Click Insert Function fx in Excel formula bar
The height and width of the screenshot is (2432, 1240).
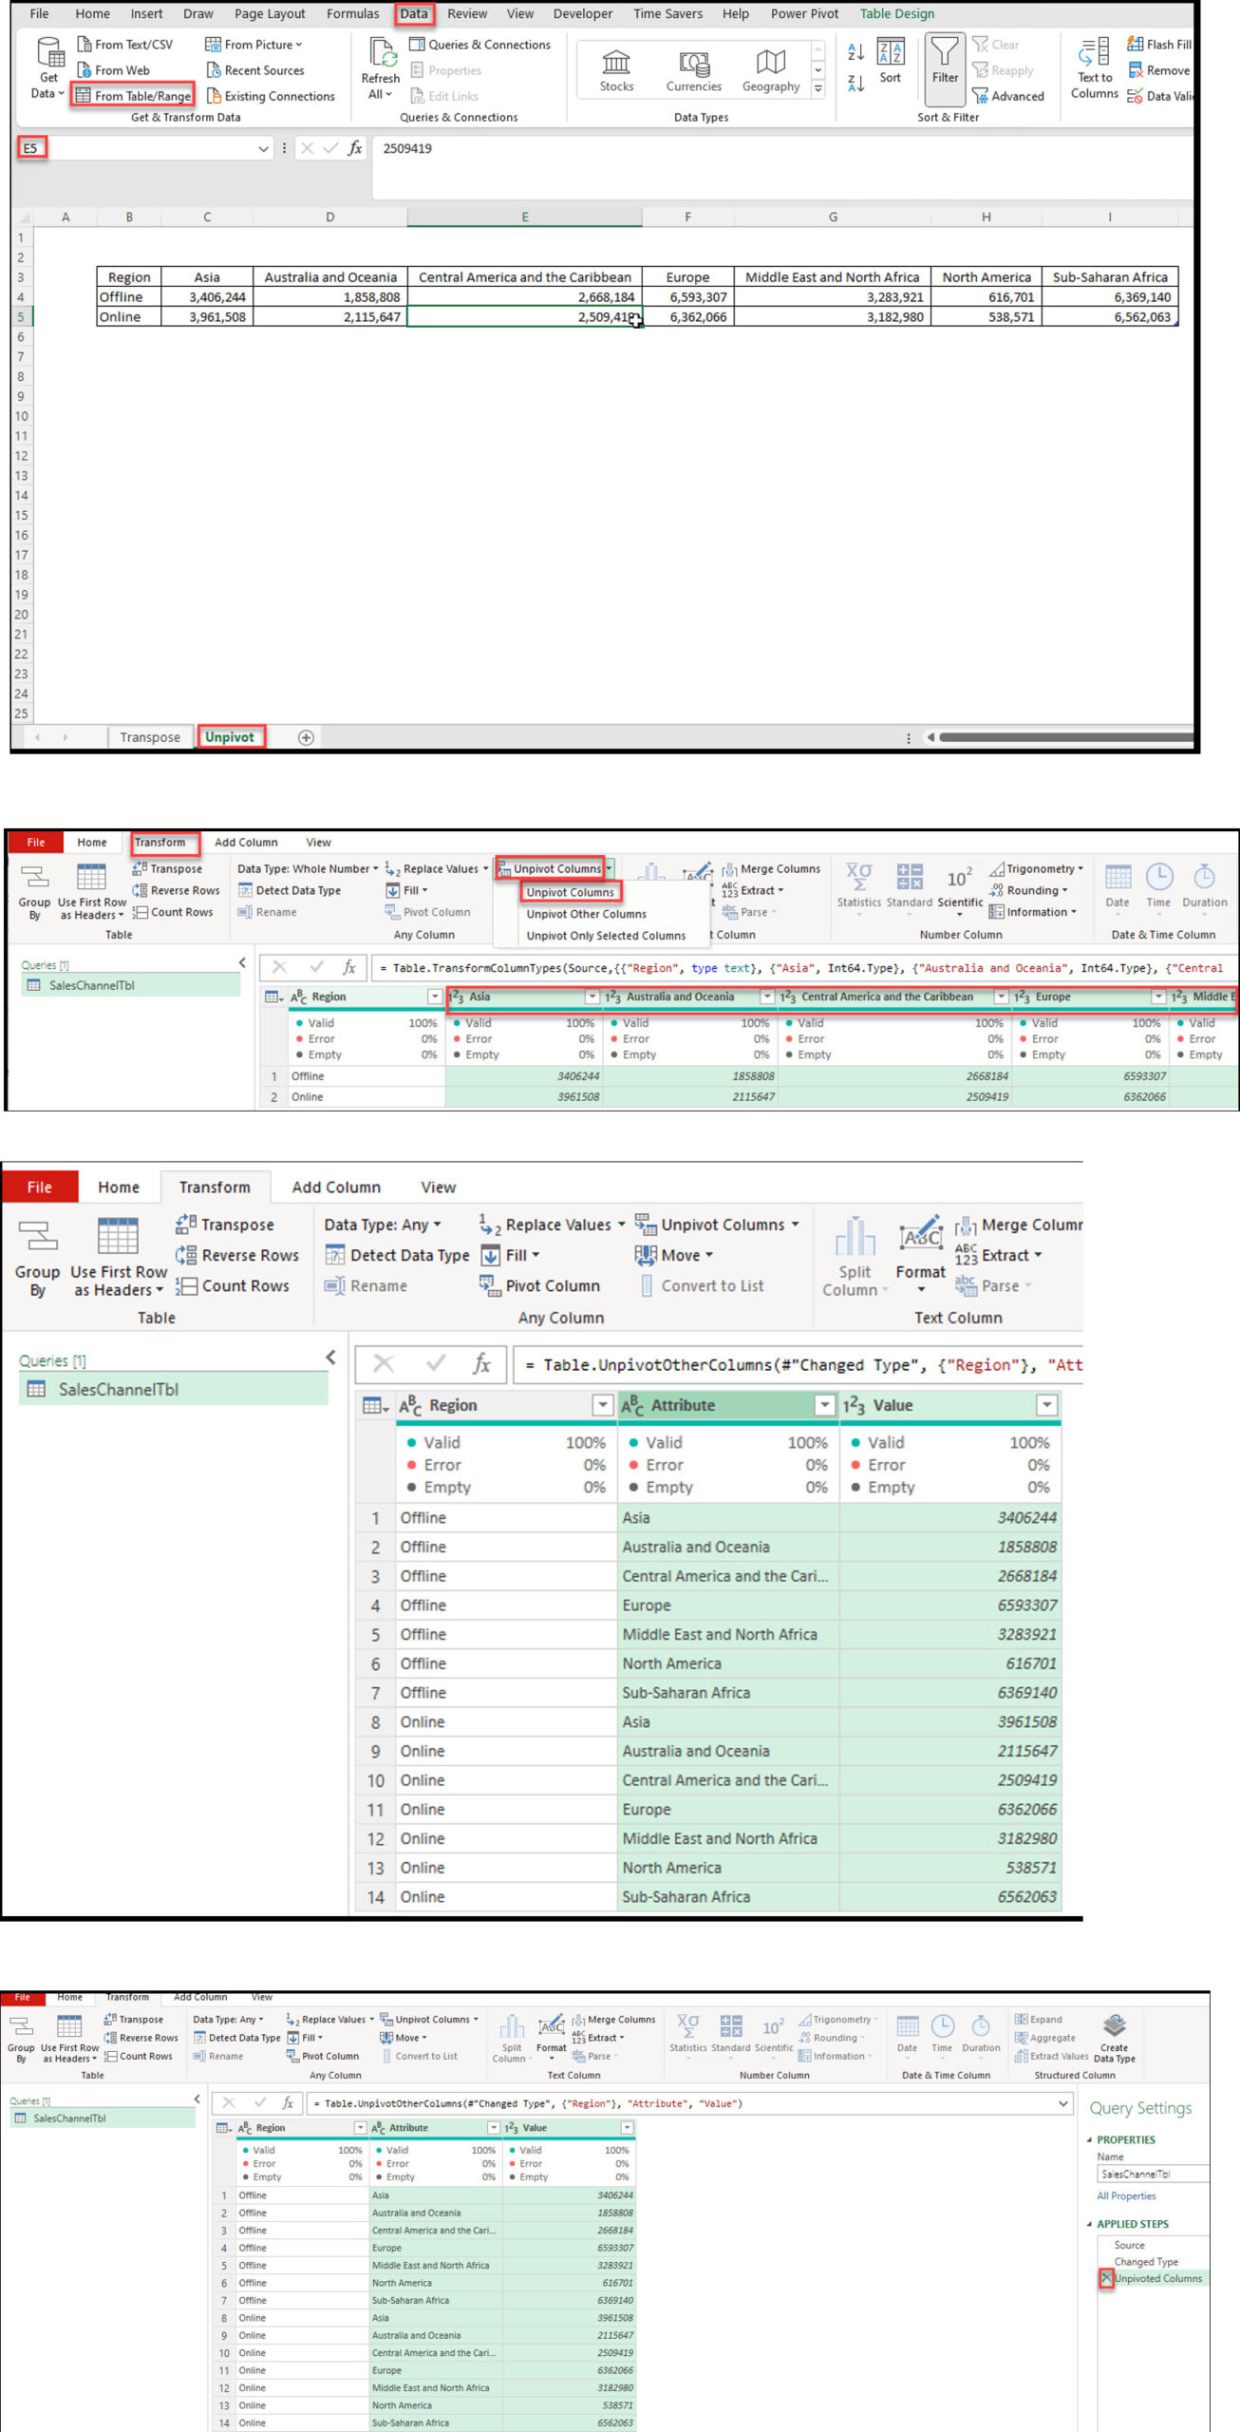[x=354, y=148]
